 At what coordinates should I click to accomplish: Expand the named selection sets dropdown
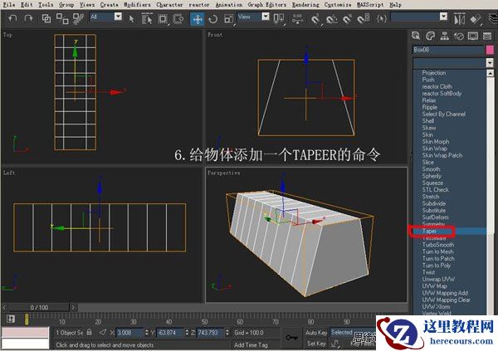[443, 17]
